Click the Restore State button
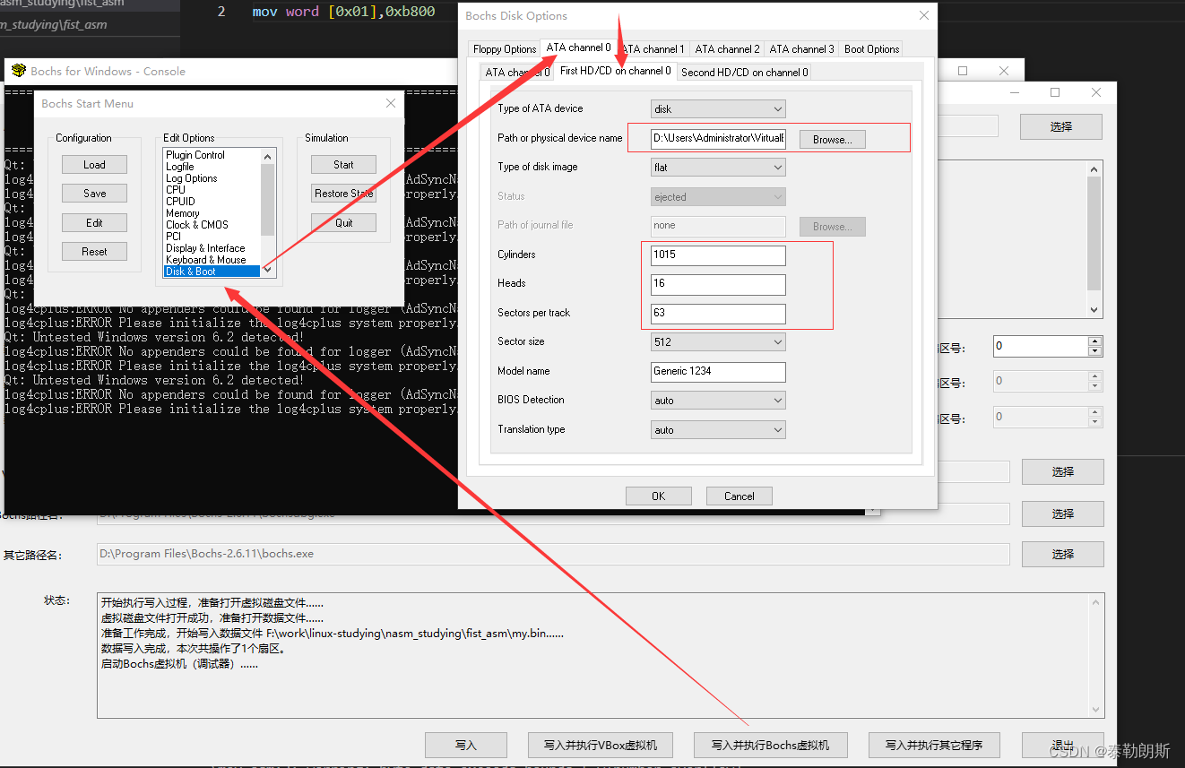Image resolution: width=1185 pixels, height=768 pixels. click(343, 194)
